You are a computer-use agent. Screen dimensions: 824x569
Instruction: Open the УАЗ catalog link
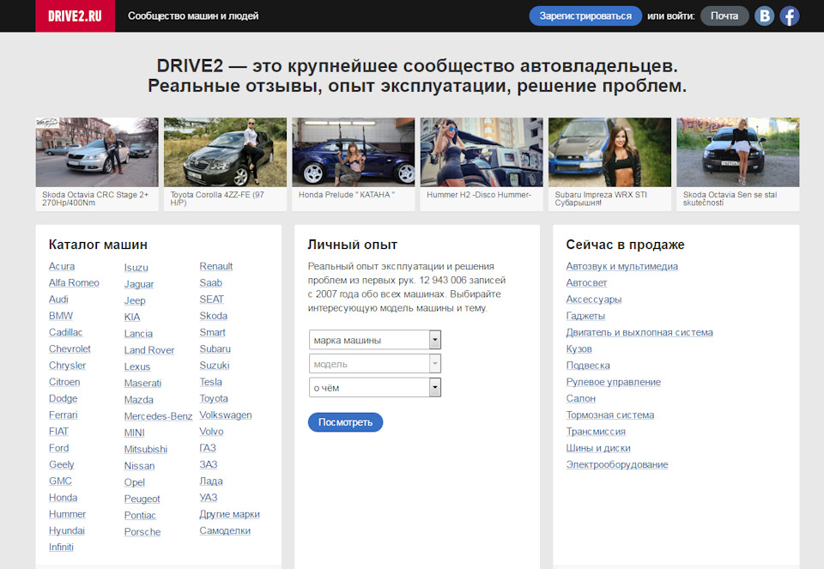(x=208, y=498)
